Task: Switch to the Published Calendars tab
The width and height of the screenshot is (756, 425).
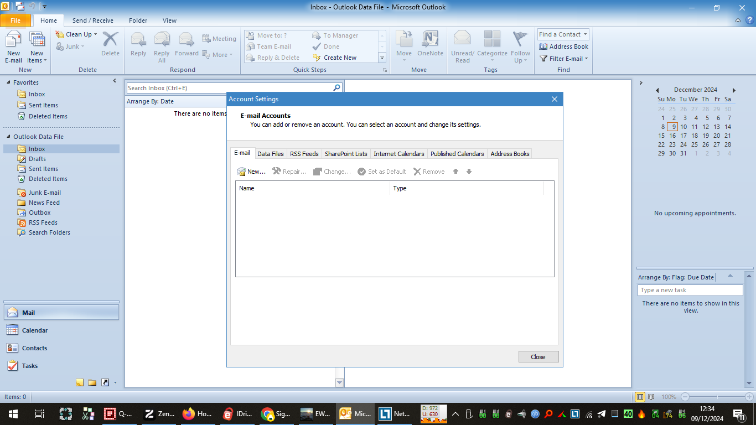Action: (x=457, y=154)
